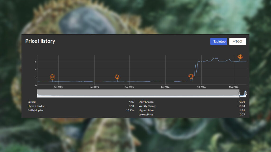
Task: Click the set release icon in late November 2025
Action: 117,77
